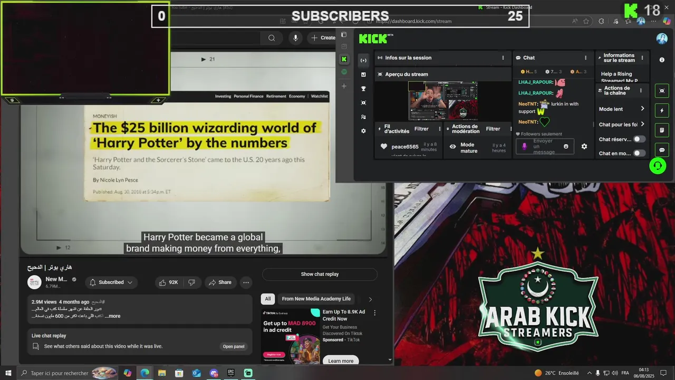Open the stream section in Kick sidebar
Screen dimensions: 675x380
pos(363,60)
